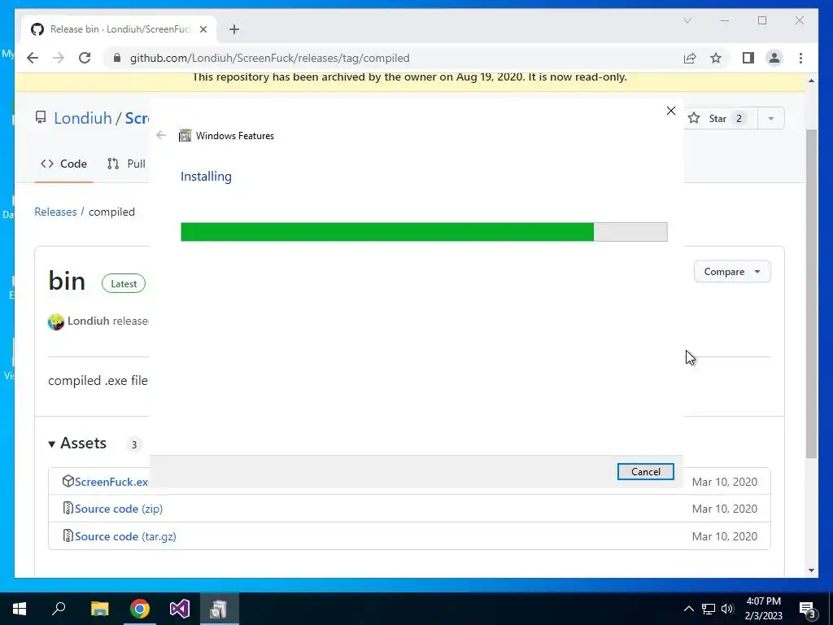833x625 pixels.
Task: Go to Releases breadcrumb link
Action: [x=55, y=212]
